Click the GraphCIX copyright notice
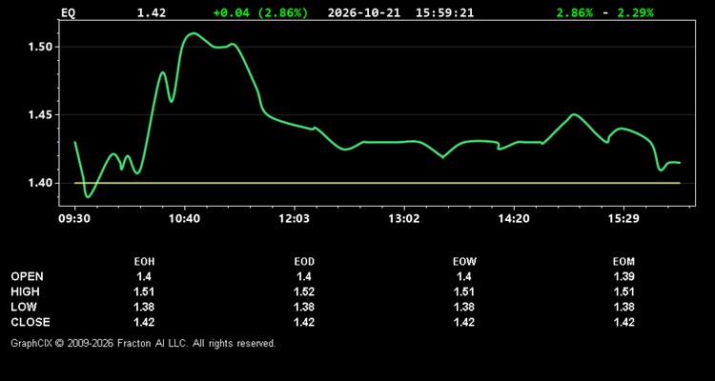This screenshot has height=381, width=715. click(x=143, y=343)
